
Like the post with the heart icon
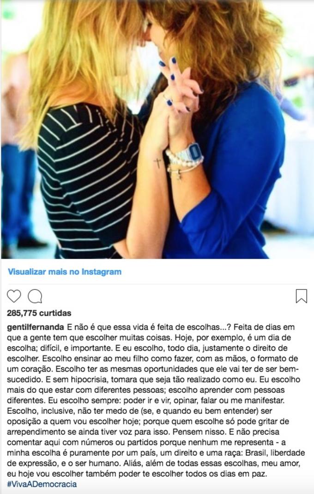tap(14, 296)
